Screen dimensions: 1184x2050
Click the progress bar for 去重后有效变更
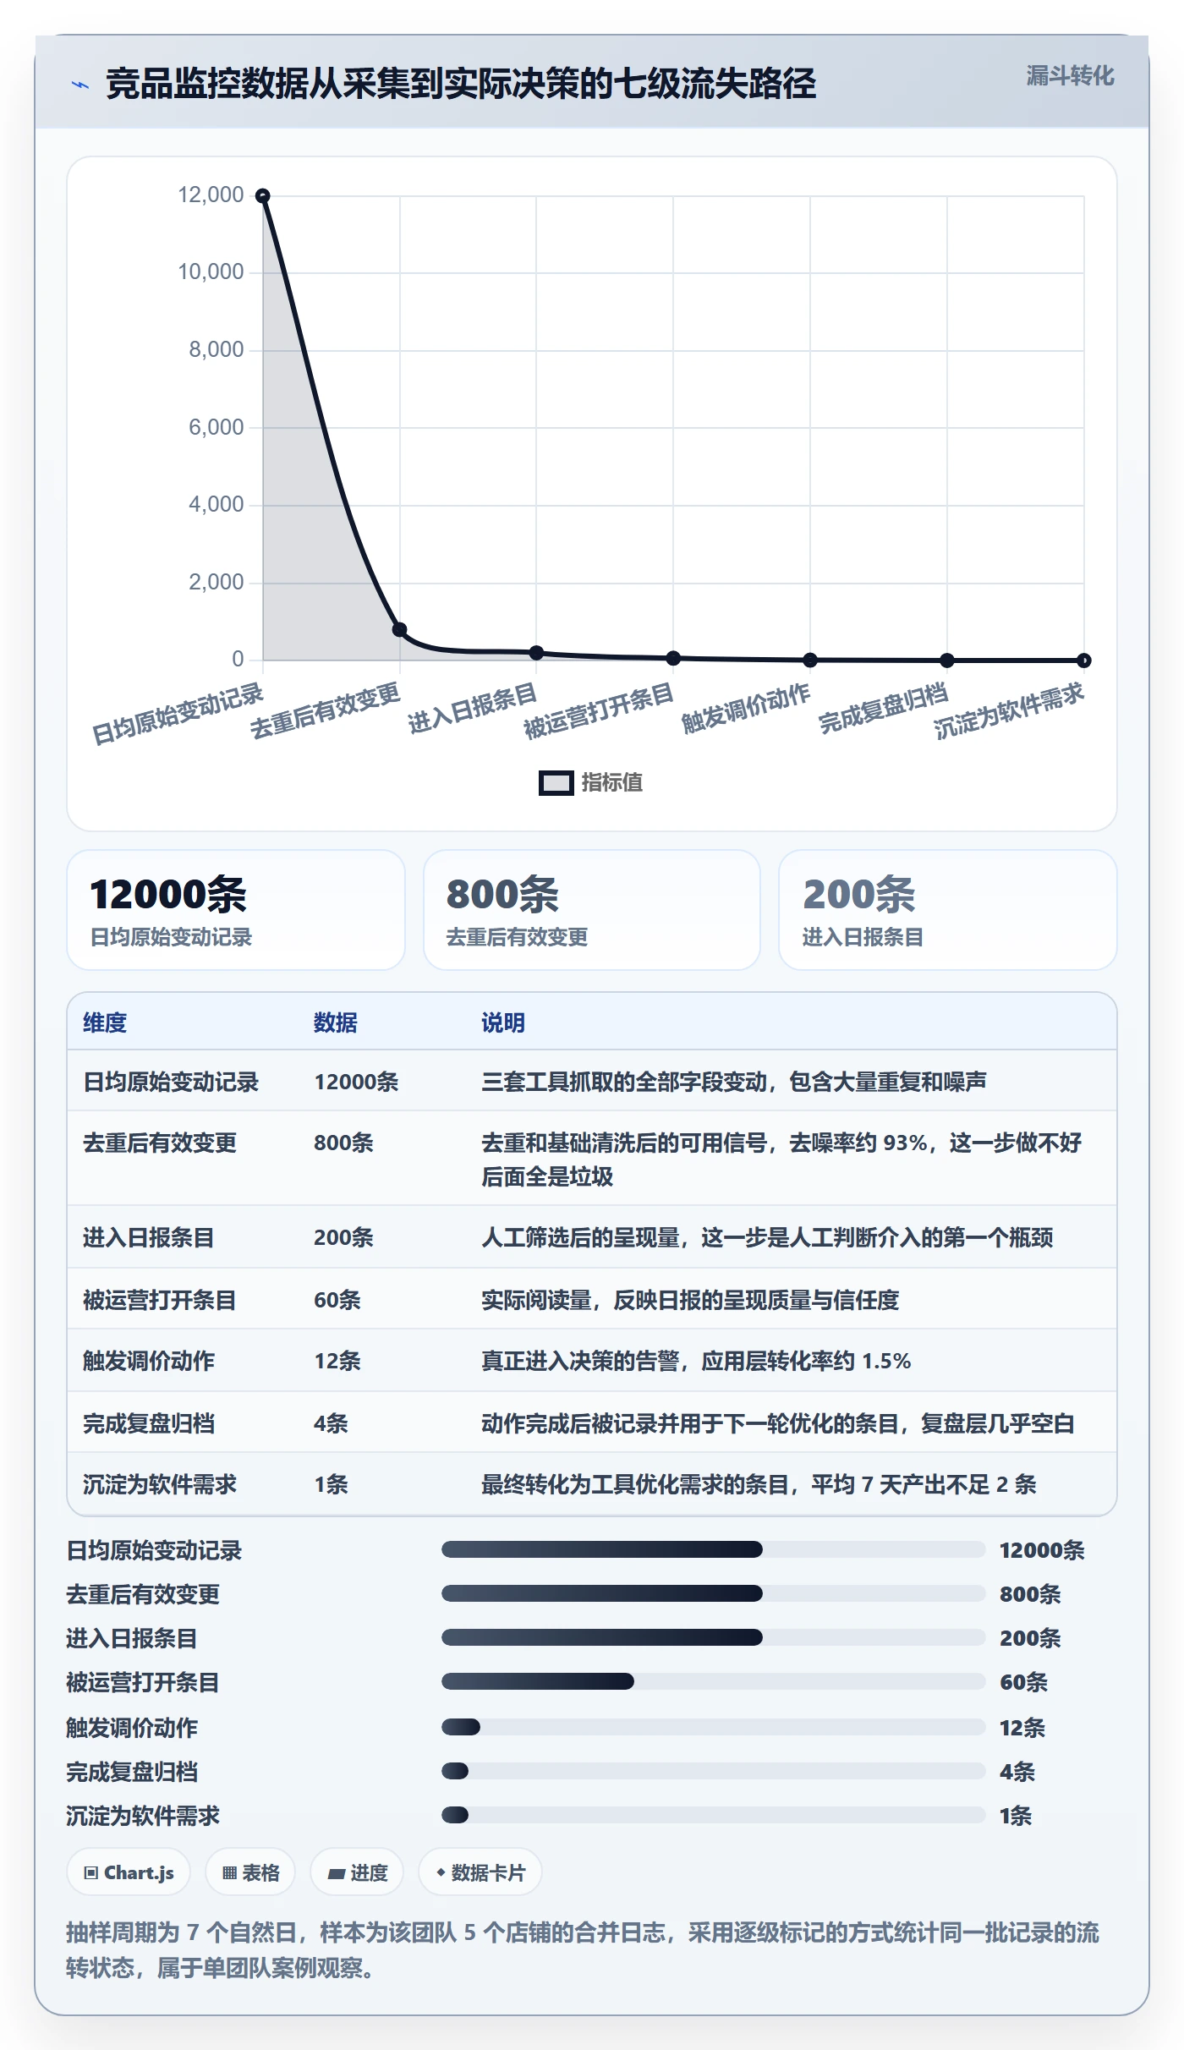[x=713, y=1593]
